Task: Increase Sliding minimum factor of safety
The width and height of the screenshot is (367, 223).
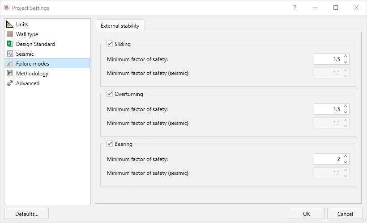Action: tap(346, 57)
